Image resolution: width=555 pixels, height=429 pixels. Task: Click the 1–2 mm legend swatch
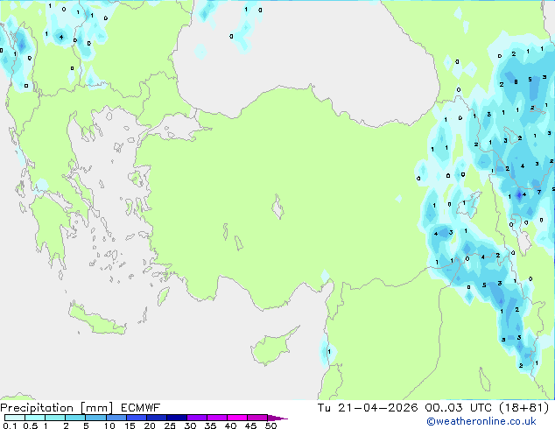[x=55, y=418]
